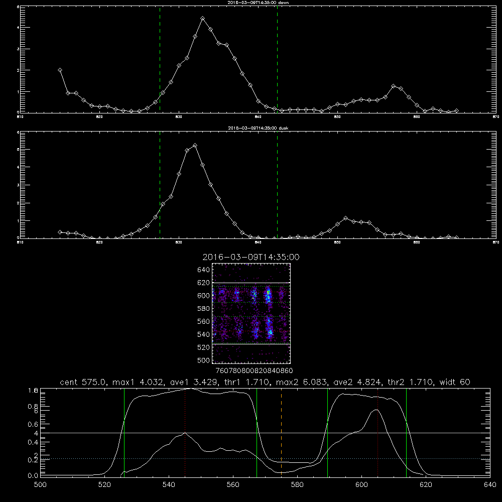
Task: Click the '2016-03-09T14:35:00 dusk' plot title
Action: pos(258,128)
